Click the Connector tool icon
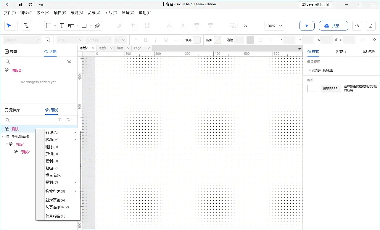 coord(26,26)
